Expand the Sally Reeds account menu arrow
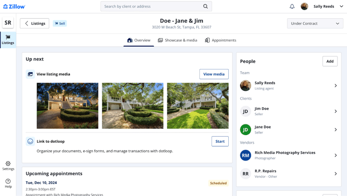 click(x=341, y=7)
